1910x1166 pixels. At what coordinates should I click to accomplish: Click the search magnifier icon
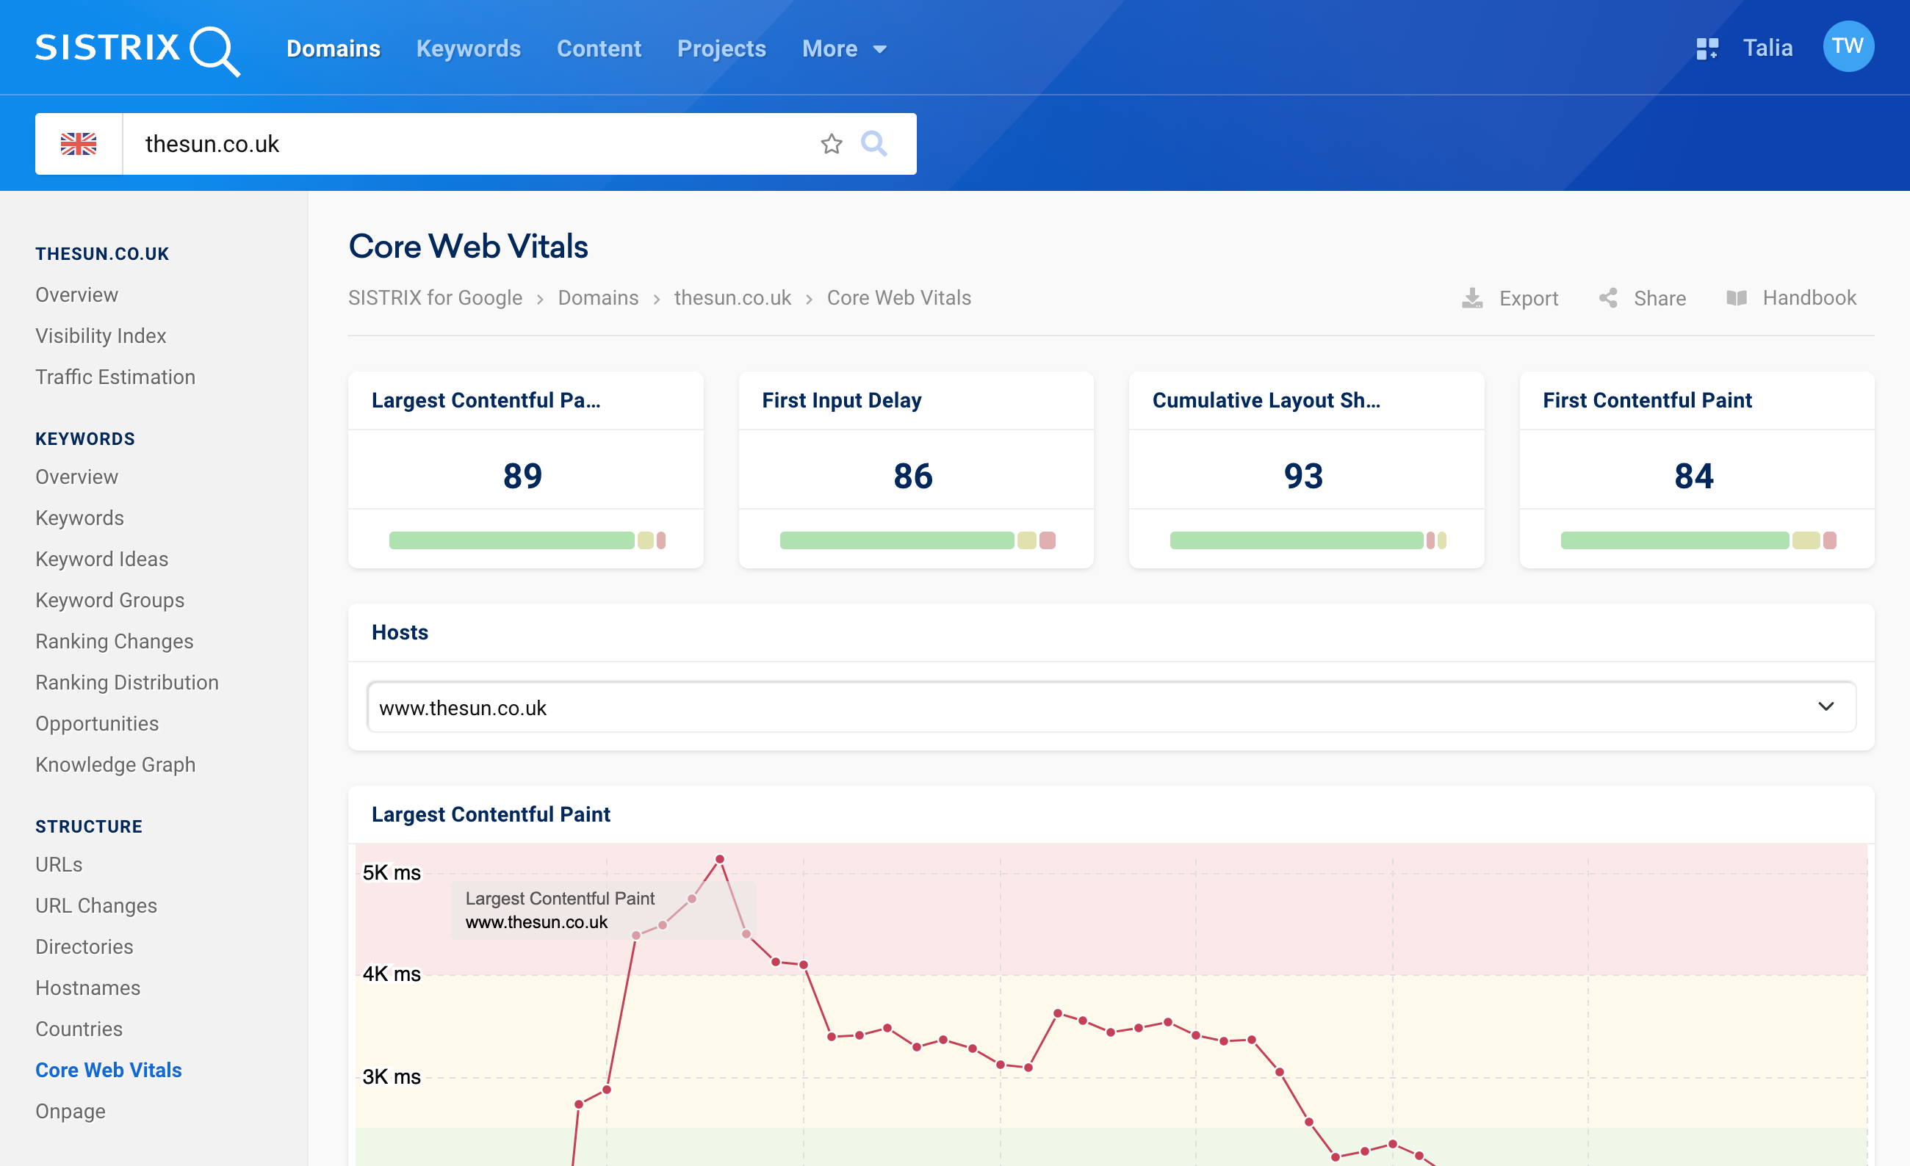click(x=874, y=143)
